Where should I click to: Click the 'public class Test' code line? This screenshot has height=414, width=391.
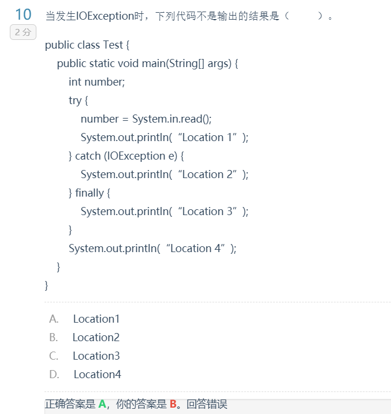click(x=87, y=45)
